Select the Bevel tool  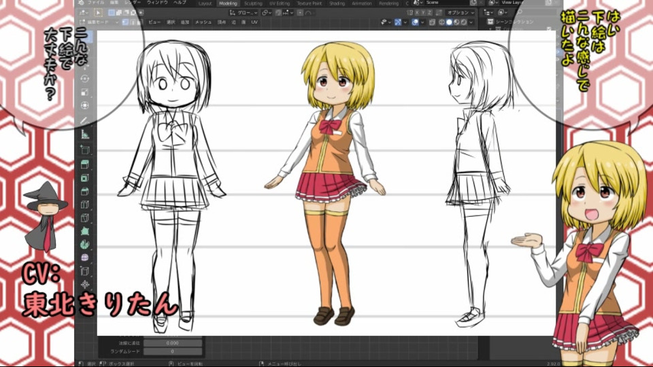pos(85,192)
